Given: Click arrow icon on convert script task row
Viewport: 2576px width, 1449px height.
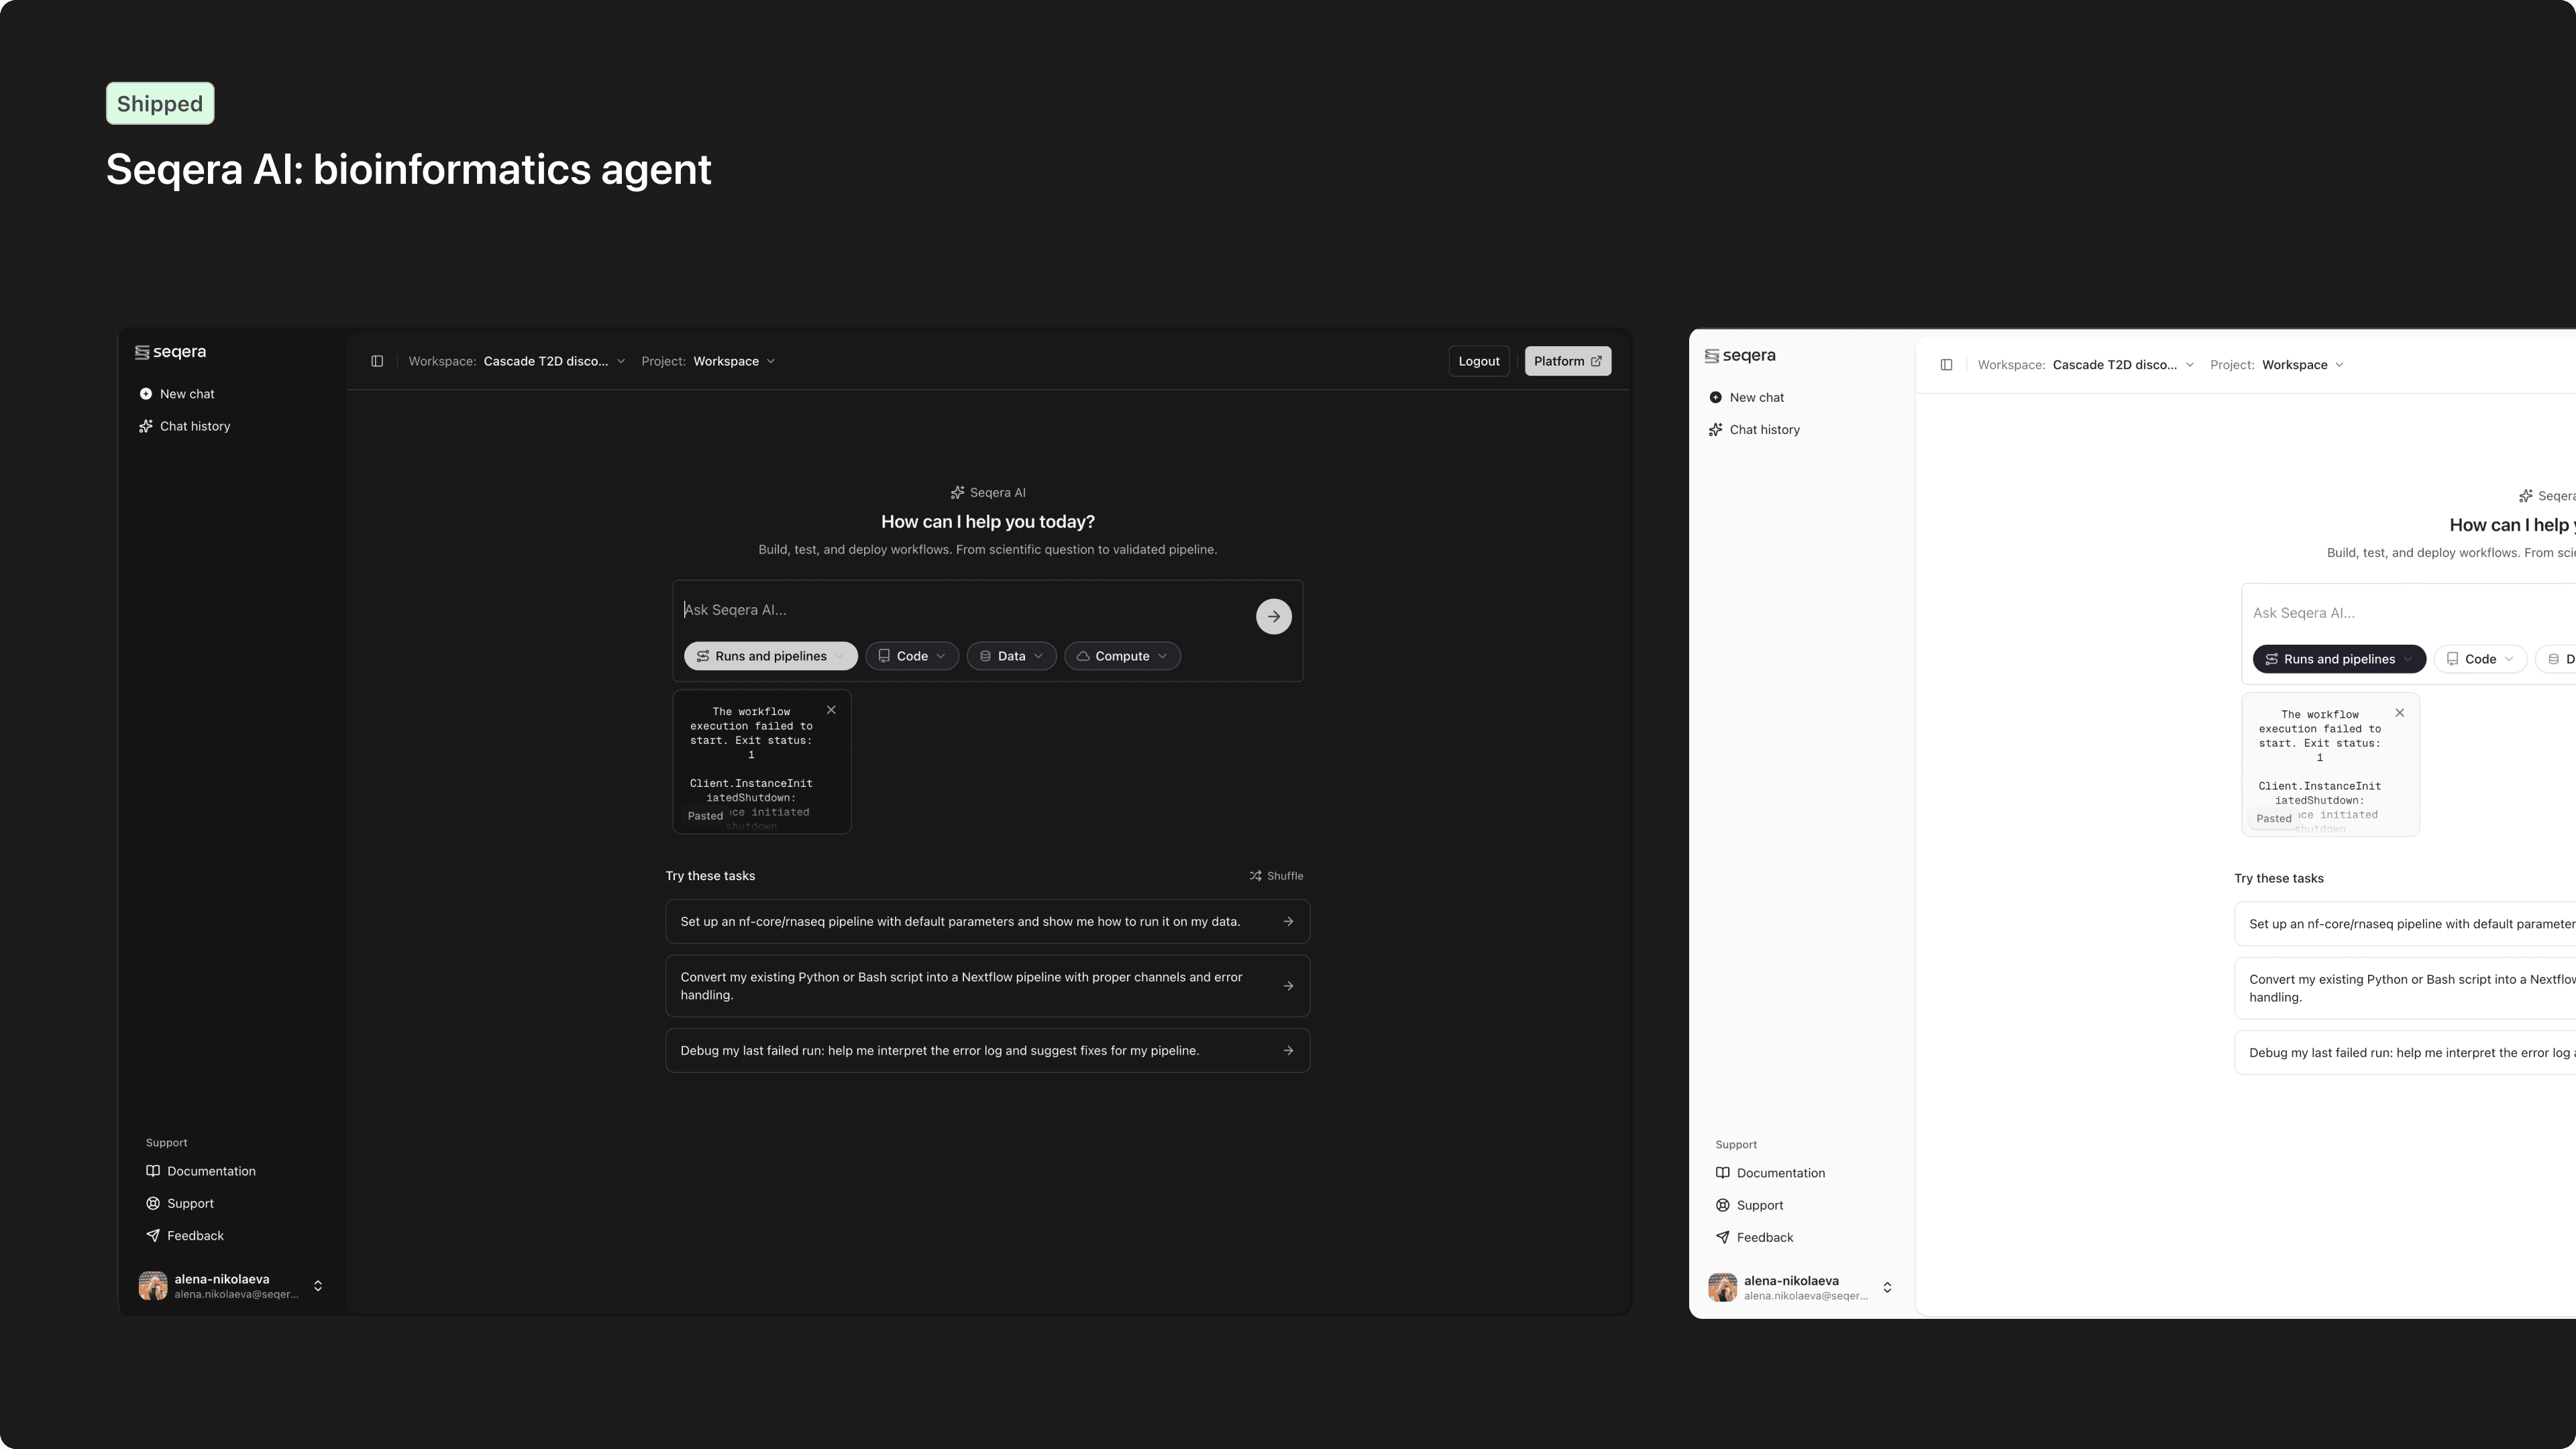Looking at the screenshot, I should [x=1288, y=986].
